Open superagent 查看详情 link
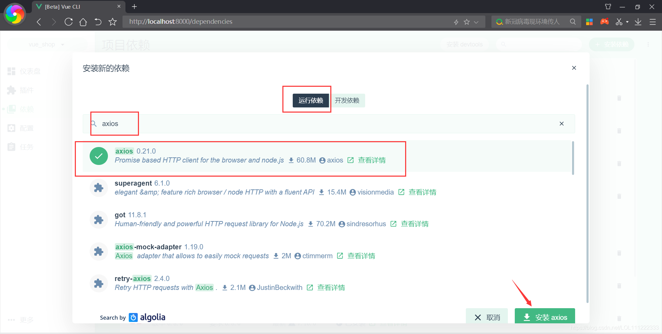Viewport: 662px width, 334px height. (422, 192)
